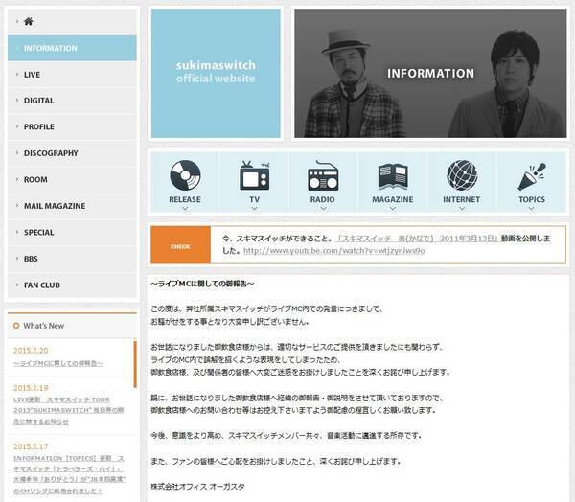The width and height of the screenshot is (575, 502).
Task: Click the home icon in sidebar
Action: pos(29,21)
